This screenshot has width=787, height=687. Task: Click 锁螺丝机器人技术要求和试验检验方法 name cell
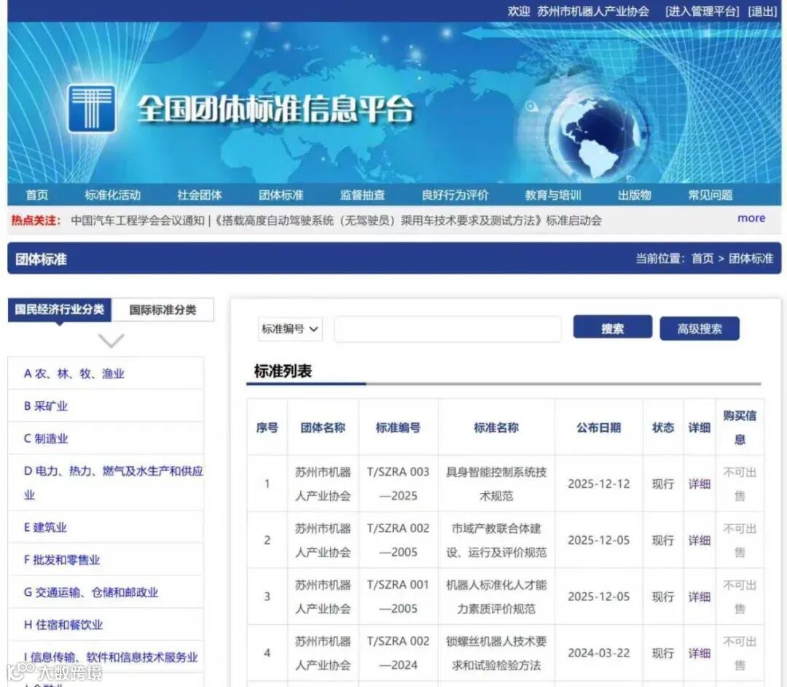[496, 653]
